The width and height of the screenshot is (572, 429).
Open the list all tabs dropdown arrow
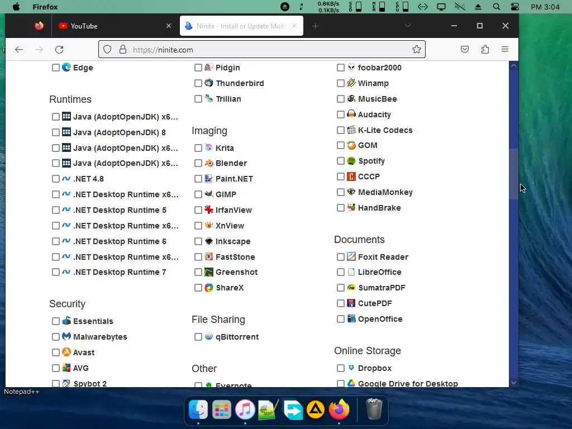click(407, 26)
